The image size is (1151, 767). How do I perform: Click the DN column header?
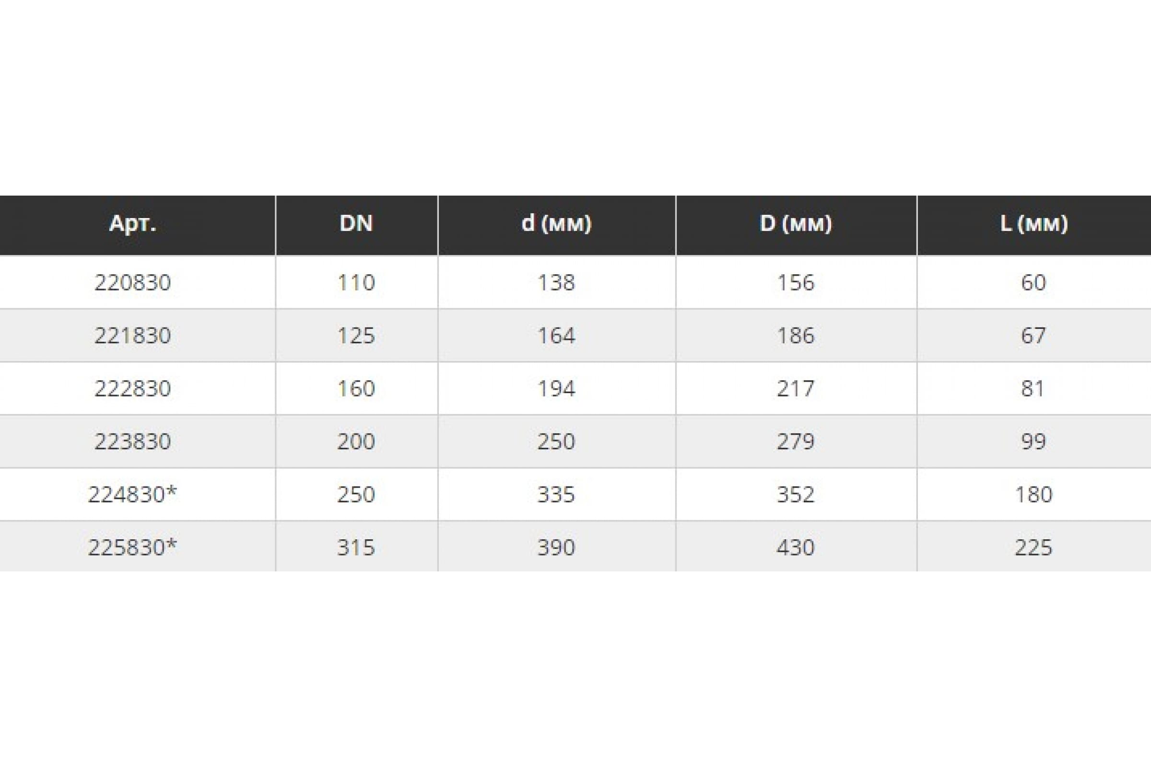pos(356,223)
